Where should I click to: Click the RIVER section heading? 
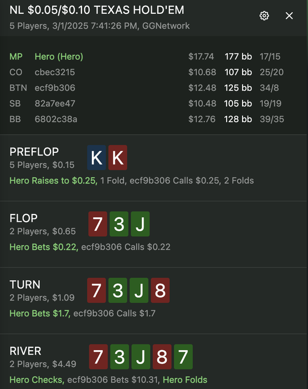(25, 351)
